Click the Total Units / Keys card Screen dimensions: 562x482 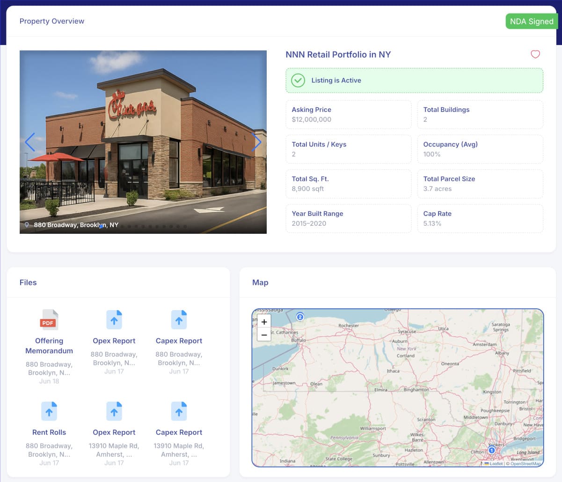tap(349, 149)
